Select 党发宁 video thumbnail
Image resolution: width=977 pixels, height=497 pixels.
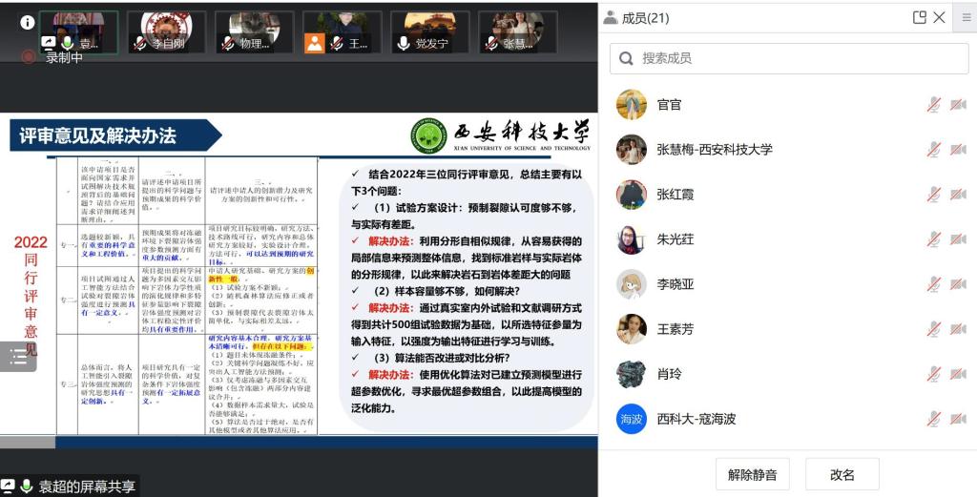click(429, 31)
